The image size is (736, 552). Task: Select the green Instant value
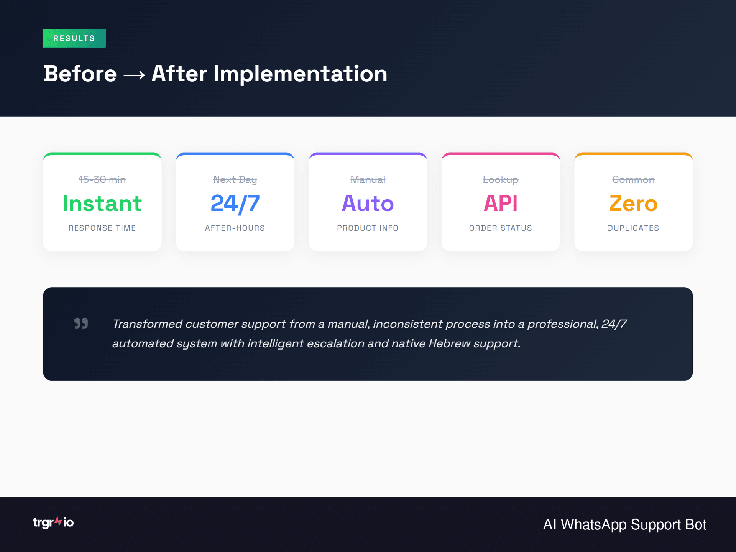102,203
